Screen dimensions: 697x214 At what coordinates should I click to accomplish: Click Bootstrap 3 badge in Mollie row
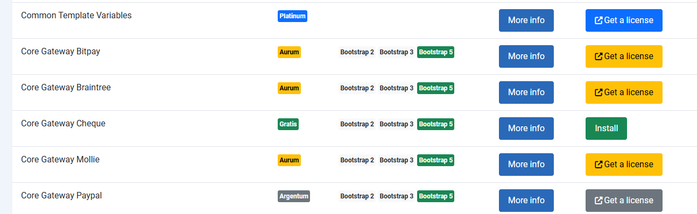point(397,160)
